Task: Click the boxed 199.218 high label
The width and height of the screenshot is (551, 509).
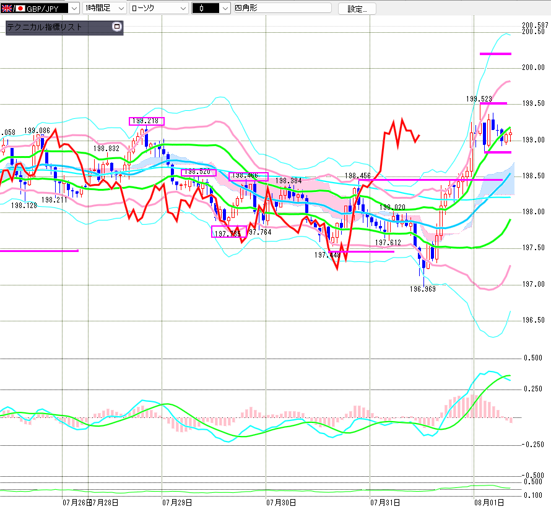Action: [x=146, y=121]
